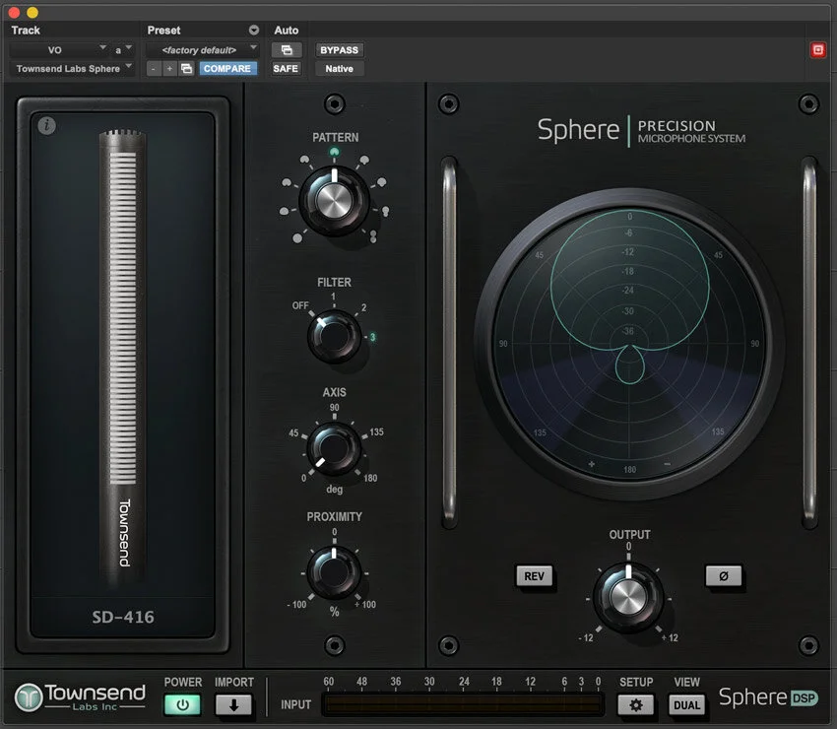Click the FILTER knob

tap(334, 338)
